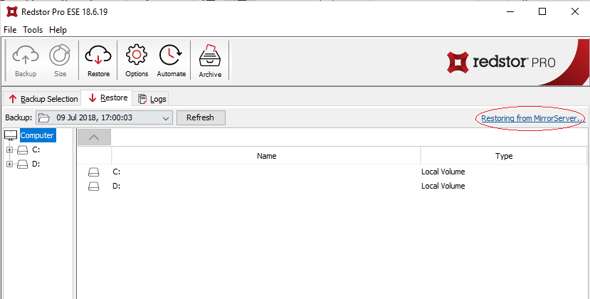Screen dimensions: 590x299
Task: Click the D: drive icon in tree
Action: [x=23, y=164]
